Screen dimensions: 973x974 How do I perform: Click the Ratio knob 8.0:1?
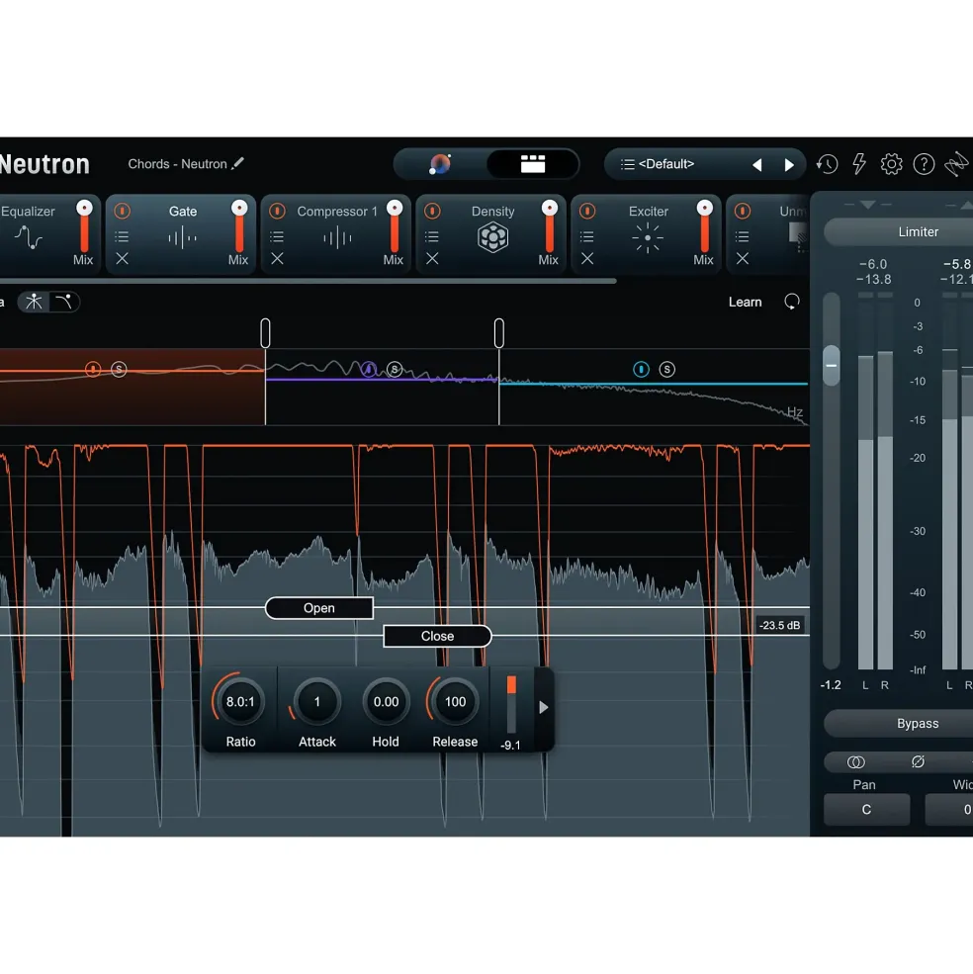click(x=240, y=702)
